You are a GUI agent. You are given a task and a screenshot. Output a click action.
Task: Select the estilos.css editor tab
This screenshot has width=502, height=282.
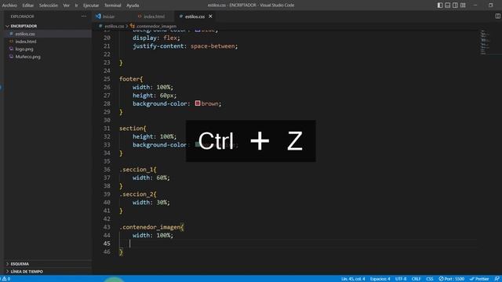tap(195, 16)
